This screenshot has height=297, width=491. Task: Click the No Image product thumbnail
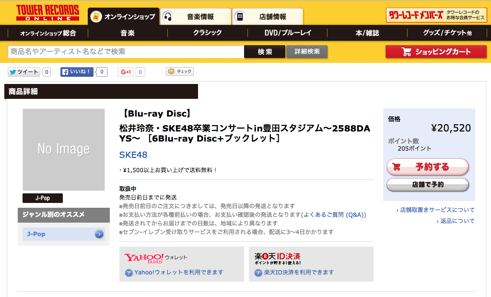coord(64,149)
